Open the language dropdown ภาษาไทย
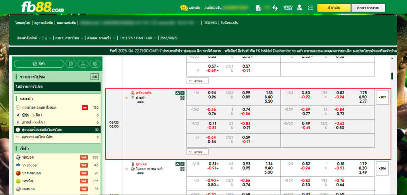Image resolution: width=407 pixels, height=195 pixels. [69, 38]
